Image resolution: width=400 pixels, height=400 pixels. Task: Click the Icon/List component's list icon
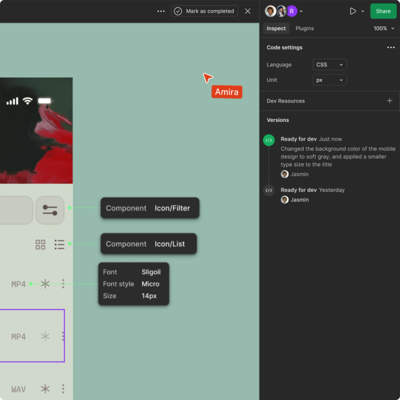[x=60, y=244]
